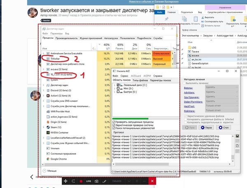Image resolution: width=247 pixels, height=188 pixels.
Task: Click the redo selection arrow in capture toolbar
Action: (73, 181)
